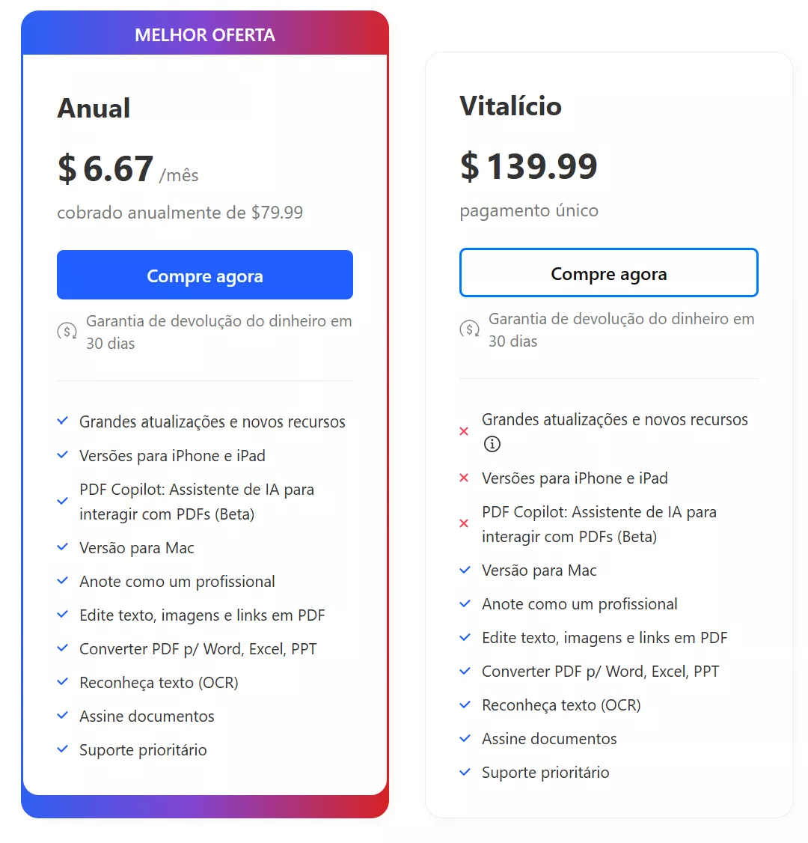Image resolution: width=808 pixels, height=843 pixels.
Task: Click 'Edite texto, imagens e links em PDF' under Vitalício
Action: [x=604, y=637]
